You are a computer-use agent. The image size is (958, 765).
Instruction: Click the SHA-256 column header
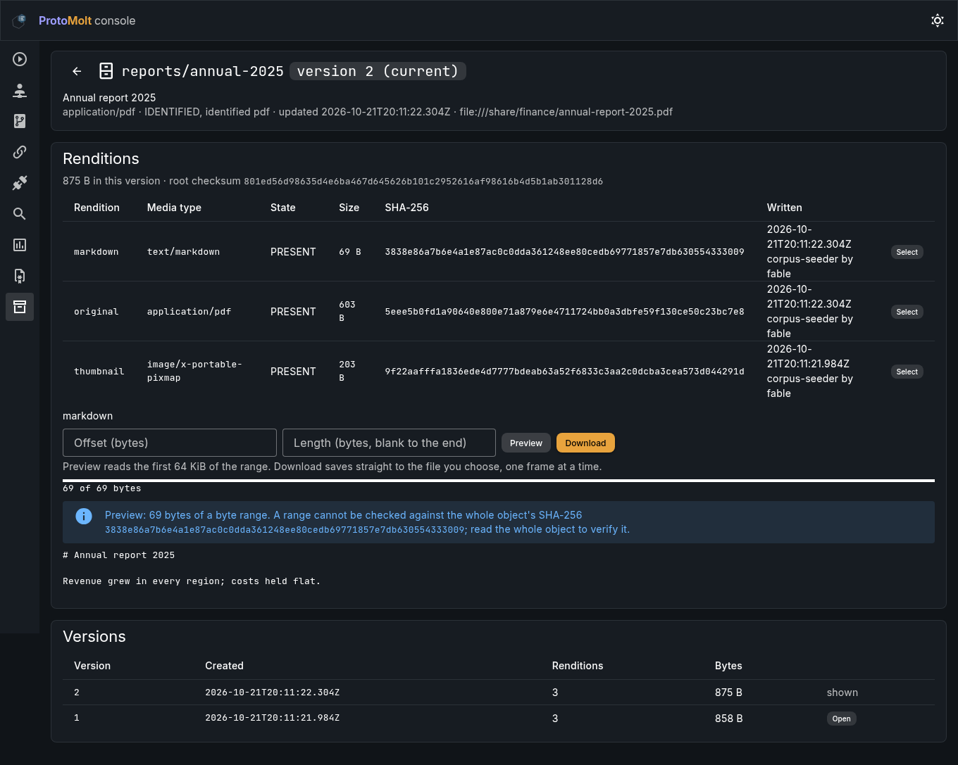(406, 208)
